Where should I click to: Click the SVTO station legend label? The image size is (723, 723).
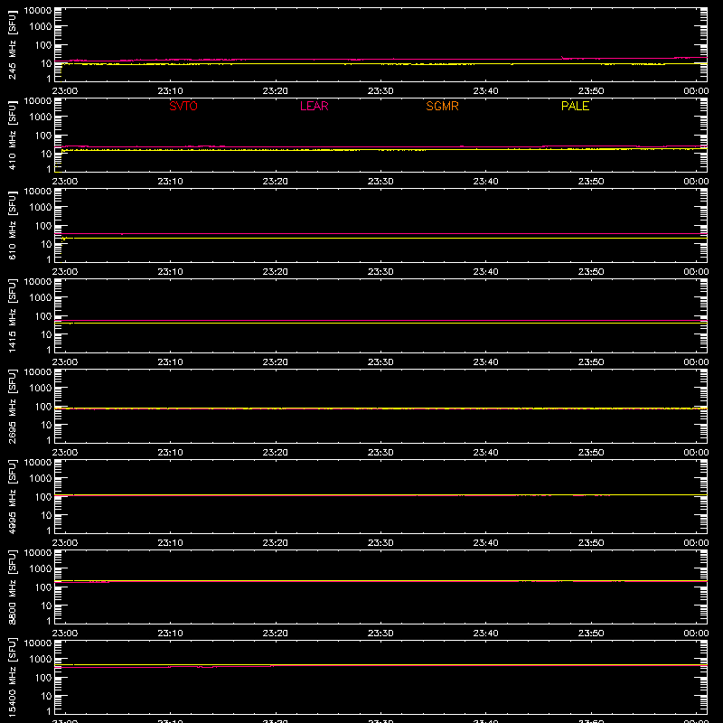coord(183,106)
